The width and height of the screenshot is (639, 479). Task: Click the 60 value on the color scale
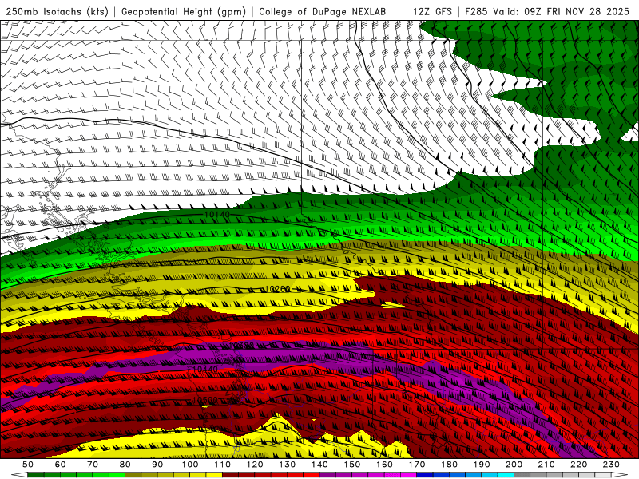pos(61,465)
